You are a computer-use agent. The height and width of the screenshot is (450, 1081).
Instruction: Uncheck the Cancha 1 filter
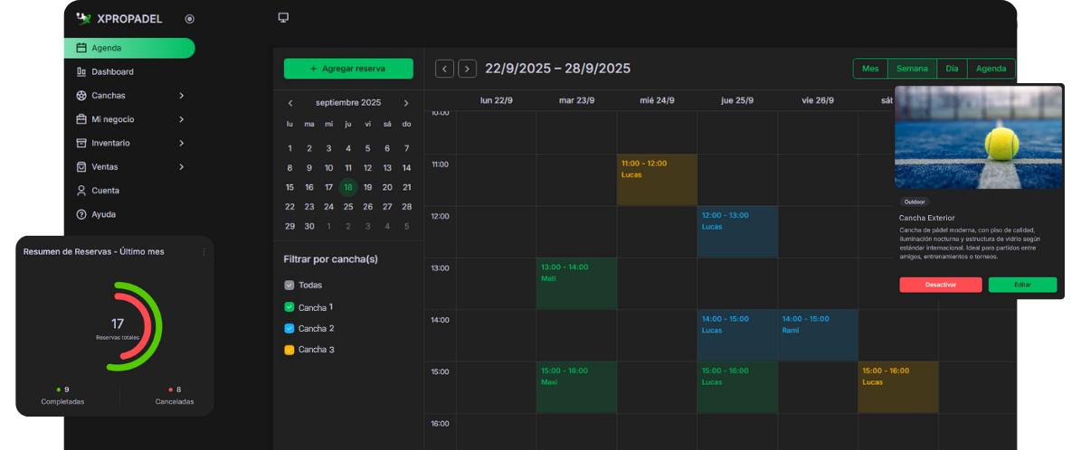point(289,307)
